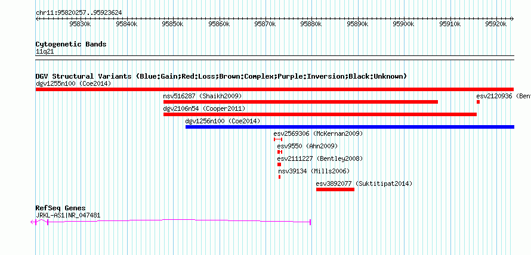Viewport: 531px width, 255px height.
Task: Click the DGV Structural Variants track title
Action: coord(221,76)
